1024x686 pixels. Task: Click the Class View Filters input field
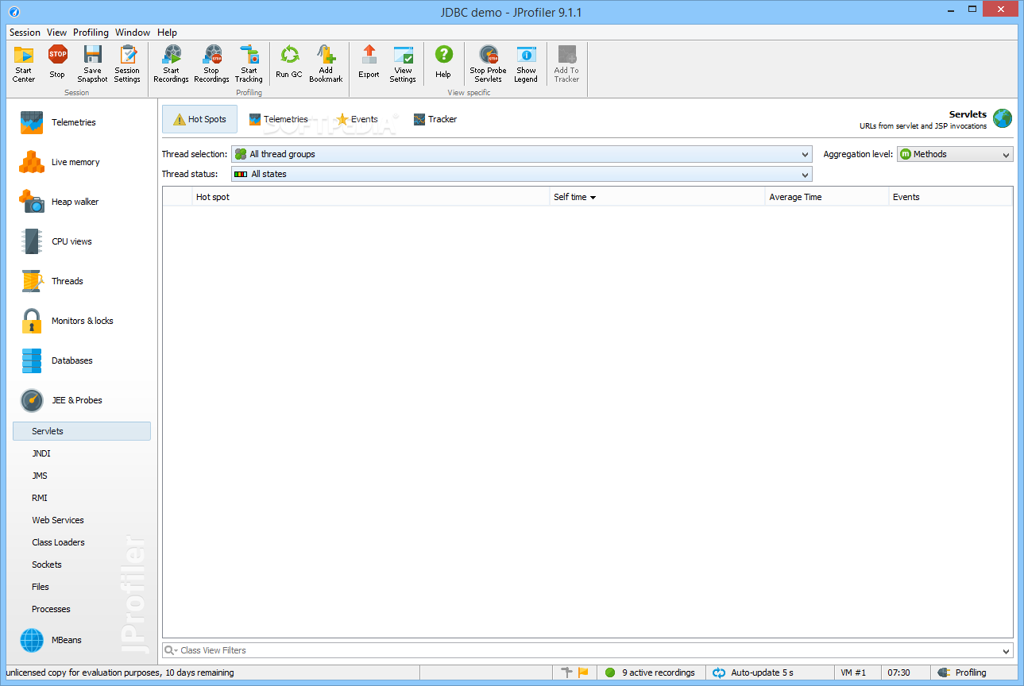pyautogui.click(x=588, y=650)
